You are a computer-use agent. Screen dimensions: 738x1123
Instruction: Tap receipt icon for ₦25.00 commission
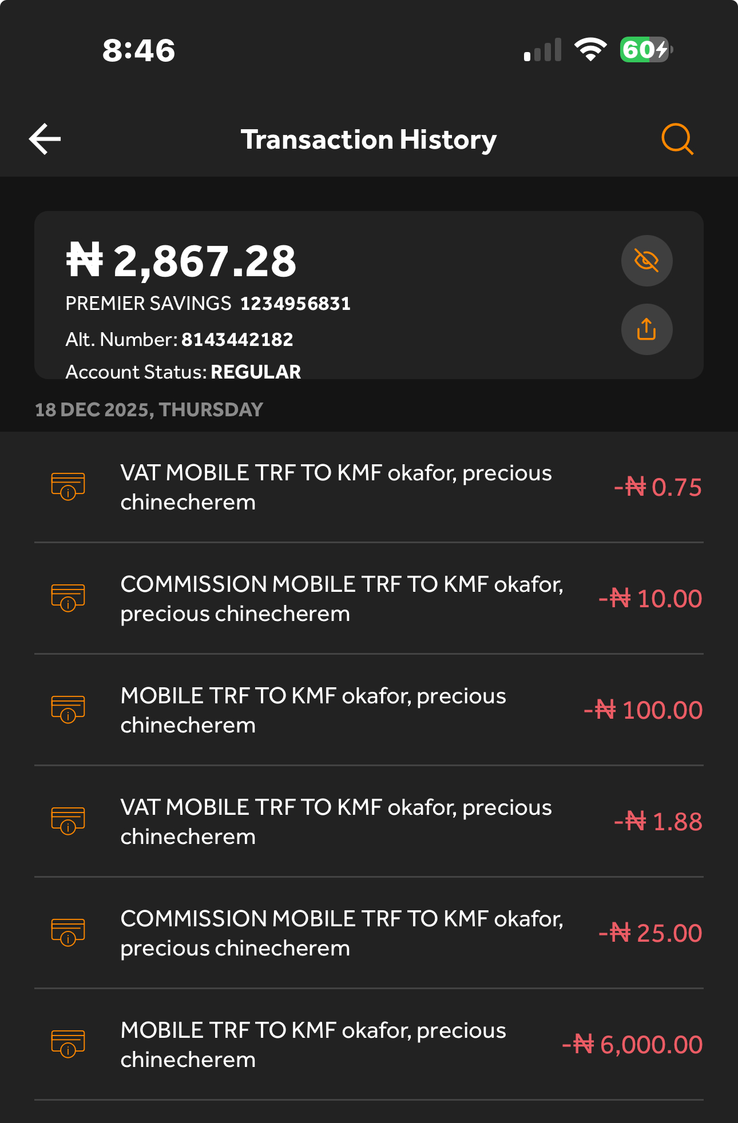(68, 933)
